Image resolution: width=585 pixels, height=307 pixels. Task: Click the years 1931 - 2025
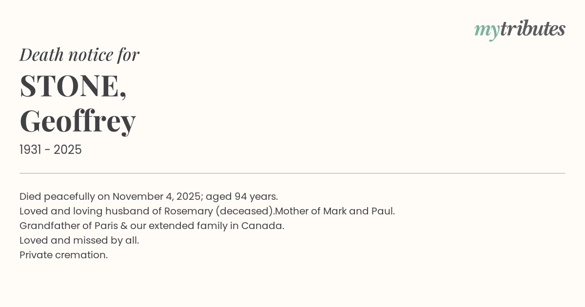51,150
